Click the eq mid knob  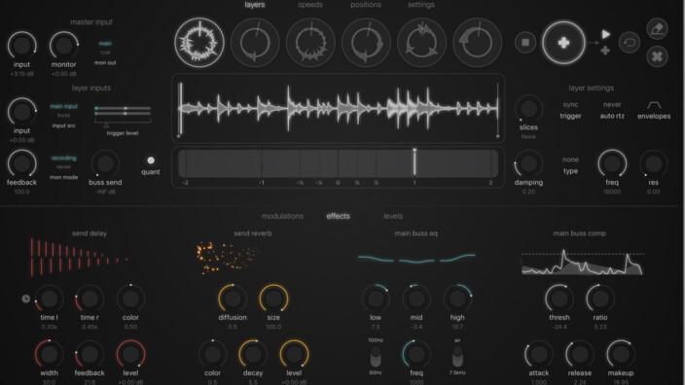tap(416, 298)
